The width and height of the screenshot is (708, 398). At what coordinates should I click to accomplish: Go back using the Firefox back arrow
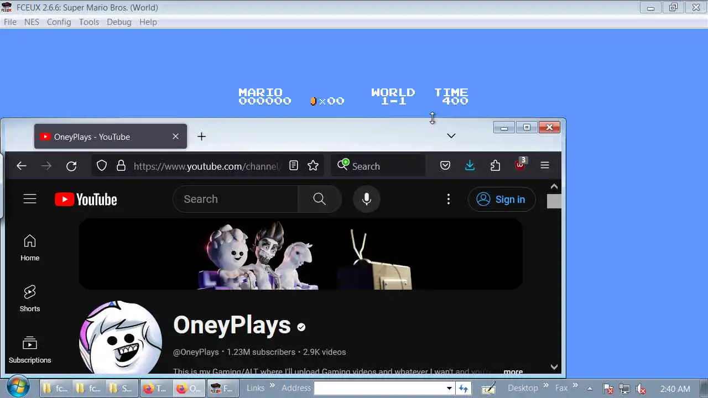coord(22,166)
